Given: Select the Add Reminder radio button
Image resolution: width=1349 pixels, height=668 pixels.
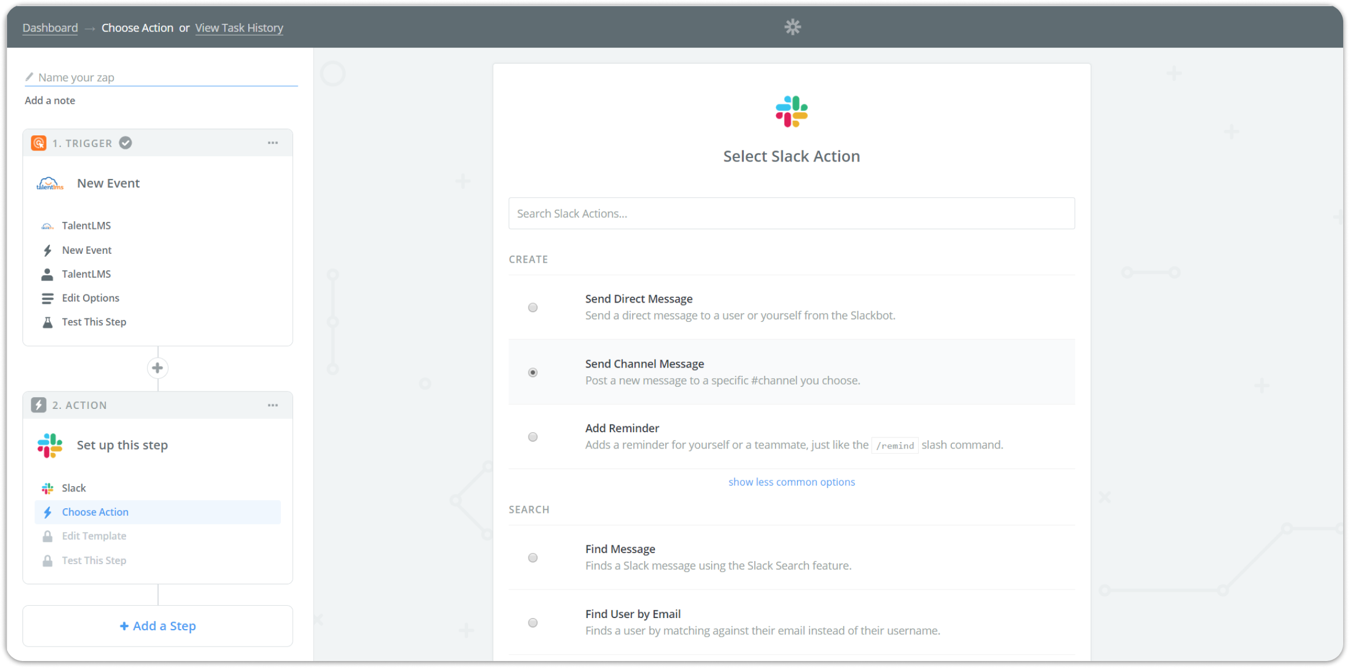Looking at the screenshot, I should point(533,437).
